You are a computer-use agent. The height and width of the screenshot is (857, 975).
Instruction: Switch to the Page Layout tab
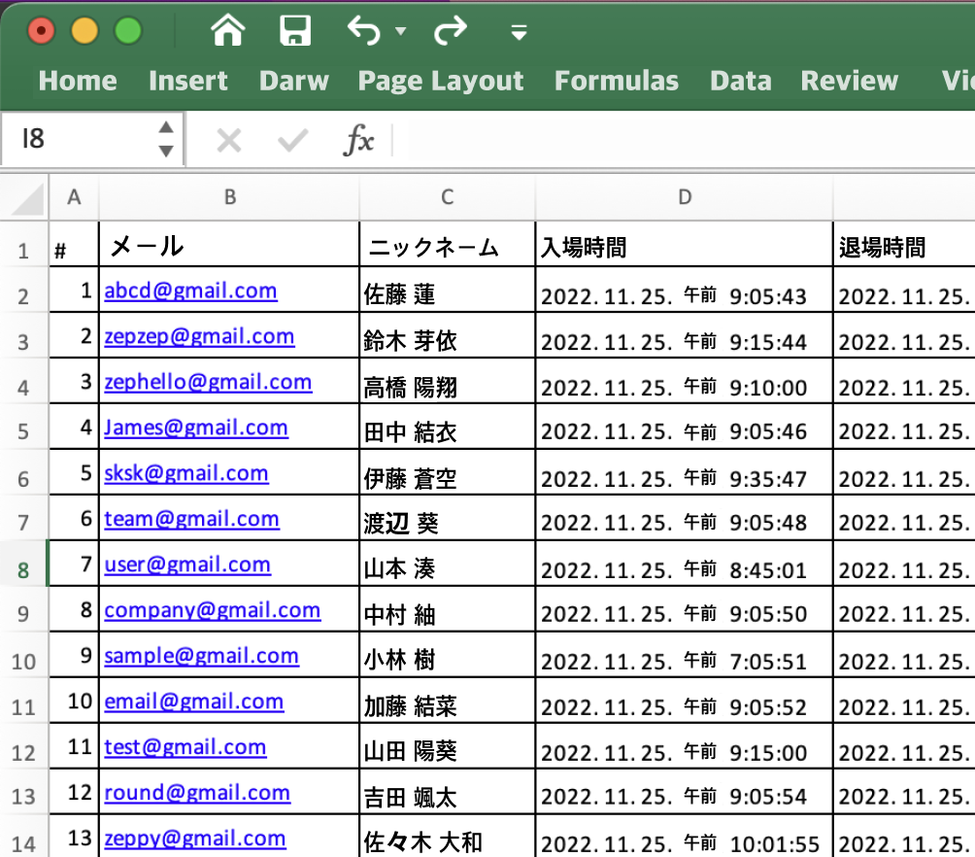click(x=441, y=81)
